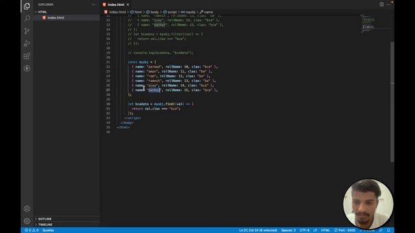Open the Search view icon
This screenshot has width=415, height=233.
[27, 18]
